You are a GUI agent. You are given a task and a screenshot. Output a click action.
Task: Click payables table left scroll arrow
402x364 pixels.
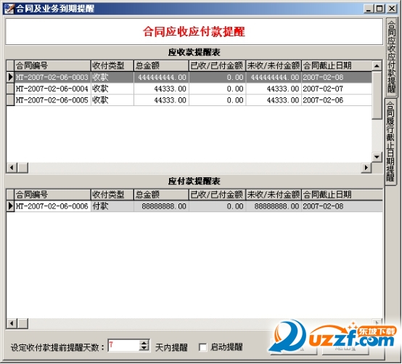(12, 323)
